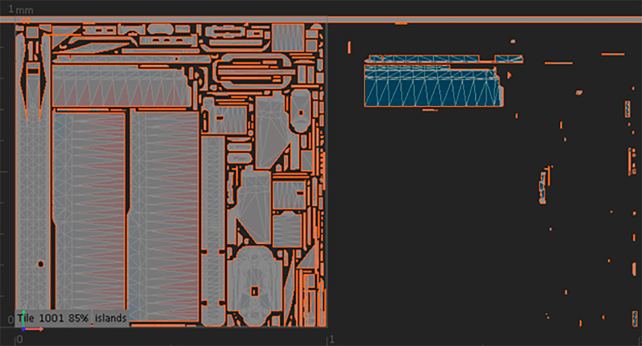This screenshot has width=642, height=346.
Task: Select the rounded island with a round dark hole
Action: 300,111
